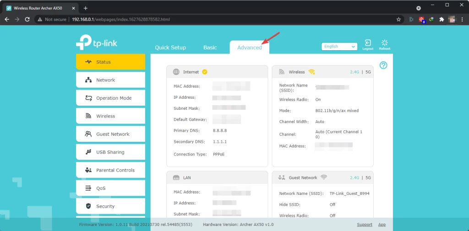
Task: Open the Operation Mode menu item
Action: point(110,98)
